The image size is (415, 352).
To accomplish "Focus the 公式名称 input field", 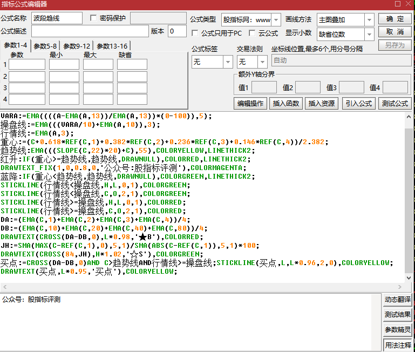I will click(x=57, y=18).
